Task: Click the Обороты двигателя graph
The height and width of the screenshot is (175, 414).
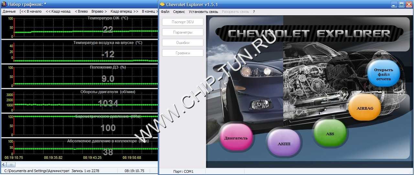Action: point(80,101)
